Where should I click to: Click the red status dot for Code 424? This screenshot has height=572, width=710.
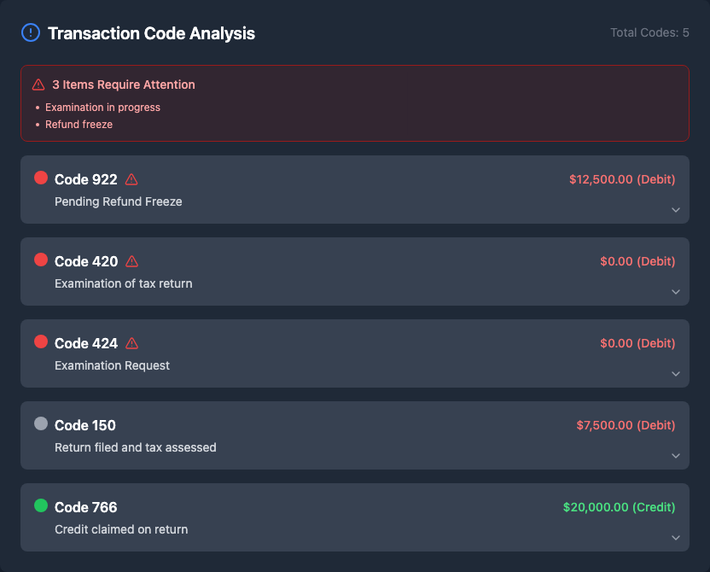(x=41, y=342)
